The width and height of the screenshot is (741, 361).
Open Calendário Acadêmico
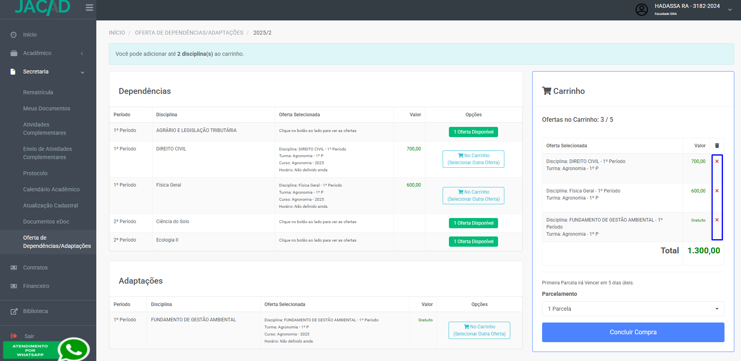51,189
